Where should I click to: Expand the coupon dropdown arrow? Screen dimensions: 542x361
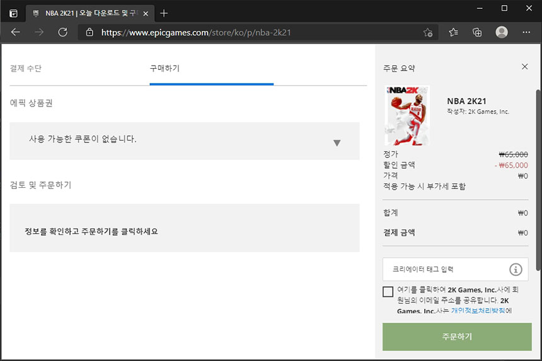[x=337, y=142]
